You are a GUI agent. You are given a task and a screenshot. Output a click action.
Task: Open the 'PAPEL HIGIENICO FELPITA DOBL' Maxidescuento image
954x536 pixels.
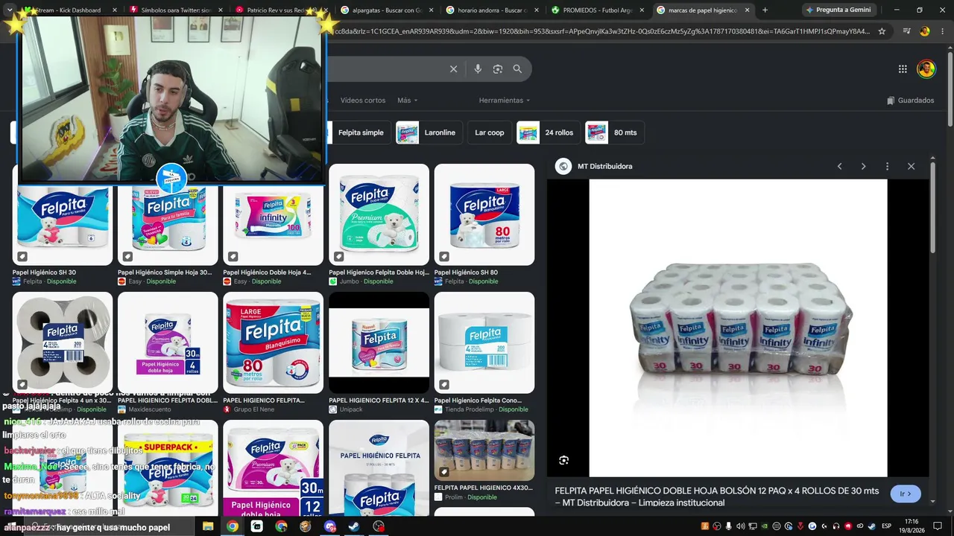[x=168, y=342]
